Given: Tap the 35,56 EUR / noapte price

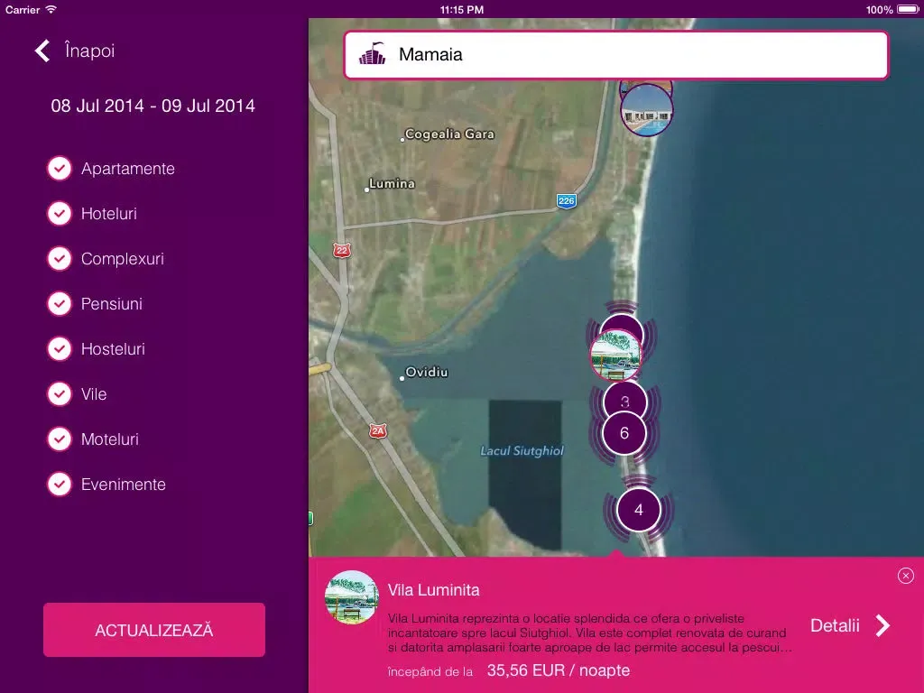Looking at the screenshot, I should pyautogui.click(x=558, y=670).
